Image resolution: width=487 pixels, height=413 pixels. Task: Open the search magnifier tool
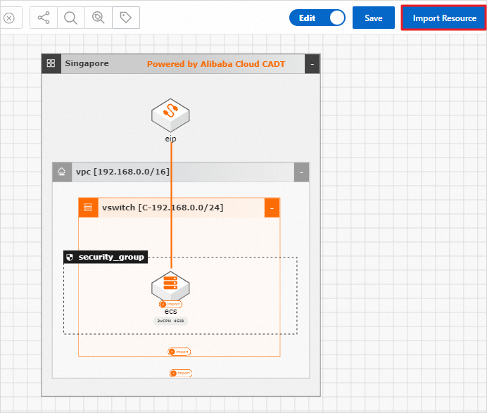[71, 18]
